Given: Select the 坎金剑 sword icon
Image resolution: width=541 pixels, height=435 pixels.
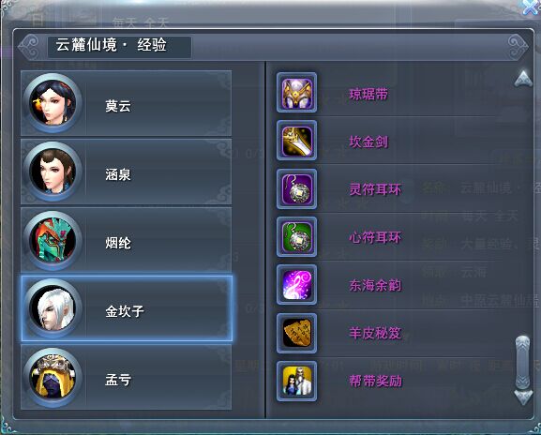Looking at the screenshot, I should (296, 141).
